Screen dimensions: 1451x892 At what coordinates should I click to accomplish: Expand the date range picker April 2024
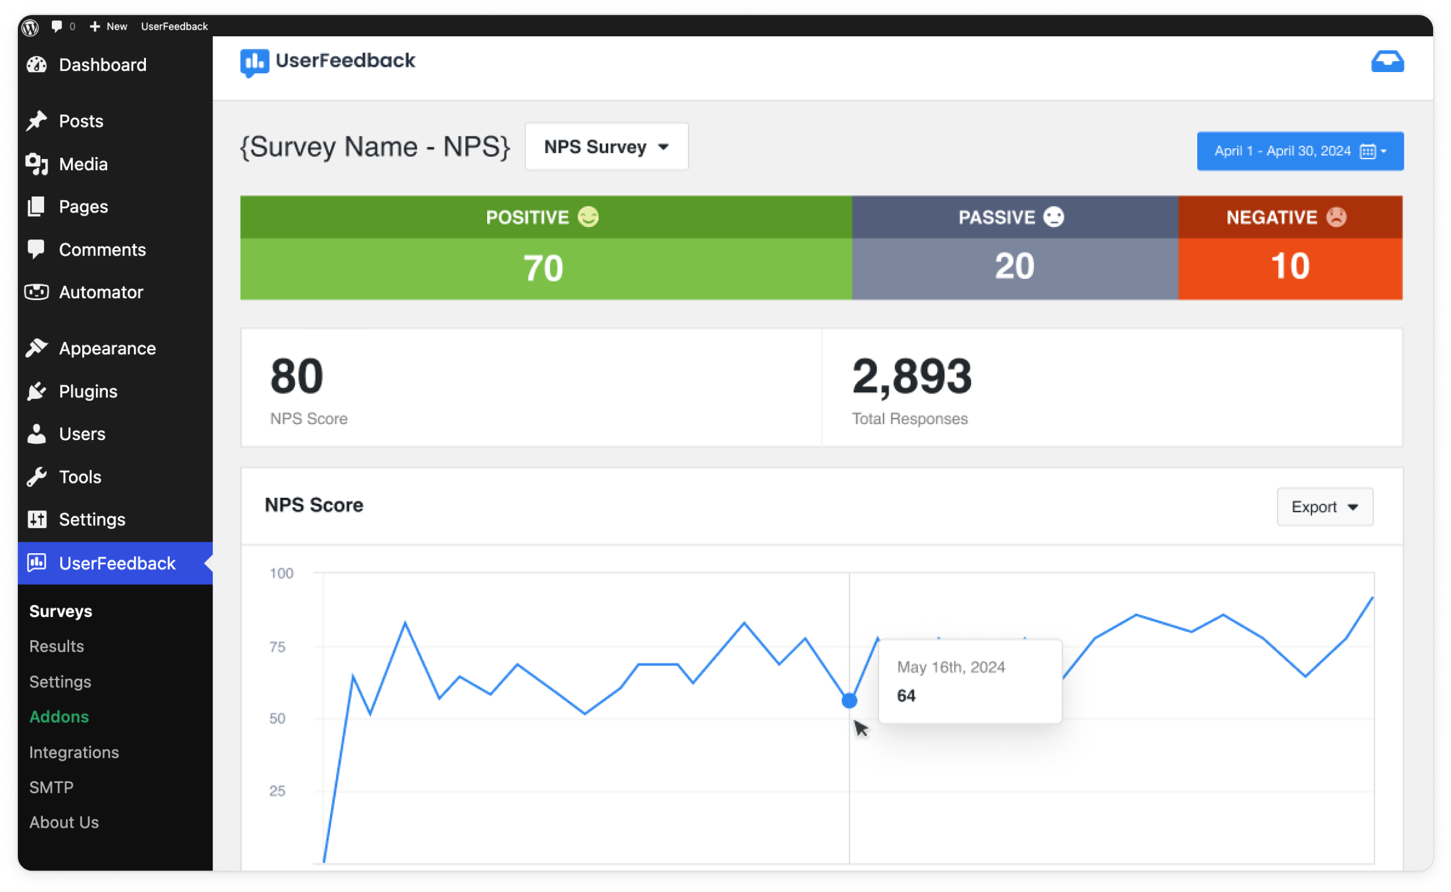pyautogui.click(x=1297, y=151)
